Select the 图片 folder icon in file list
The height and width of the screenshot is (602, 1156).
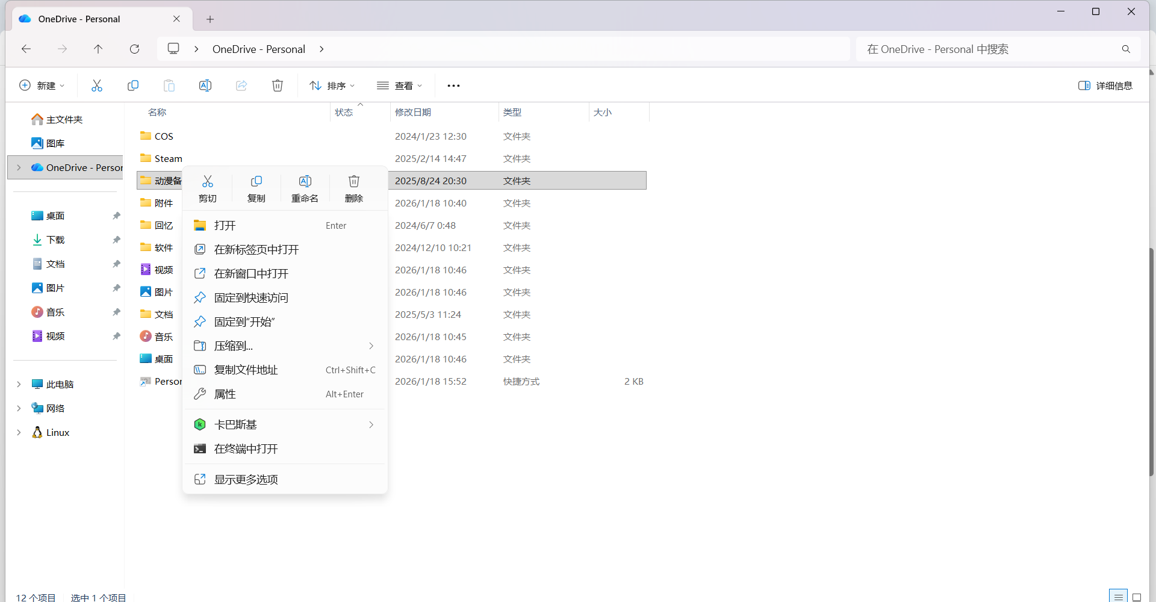[146, 291]
